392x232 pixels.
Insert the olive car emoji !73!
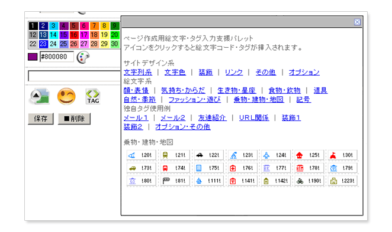(x=142, y=168)
